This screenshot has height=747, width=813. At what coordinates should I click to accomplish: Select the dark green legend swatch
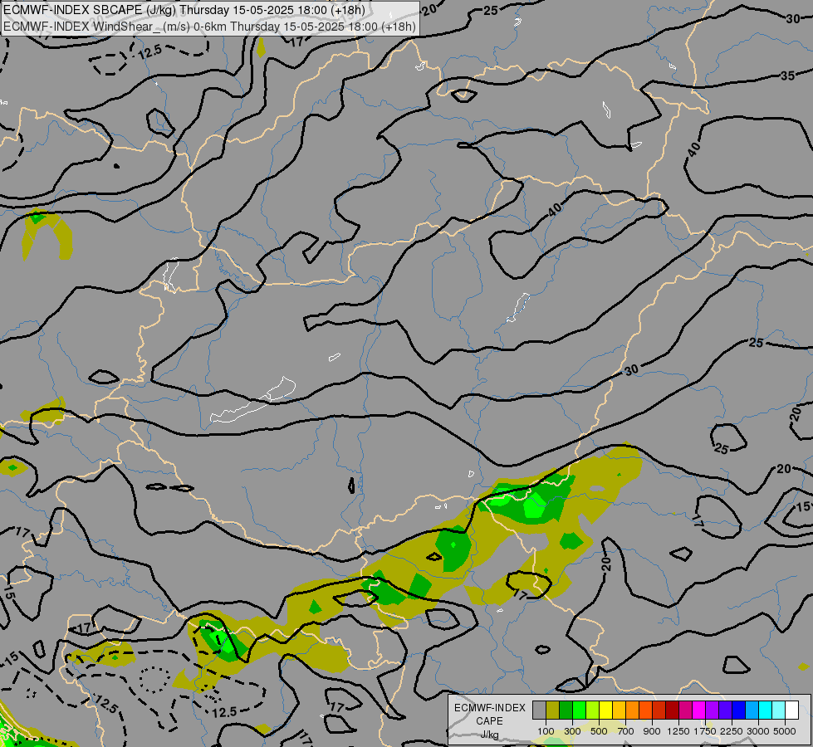click(566, 710)
